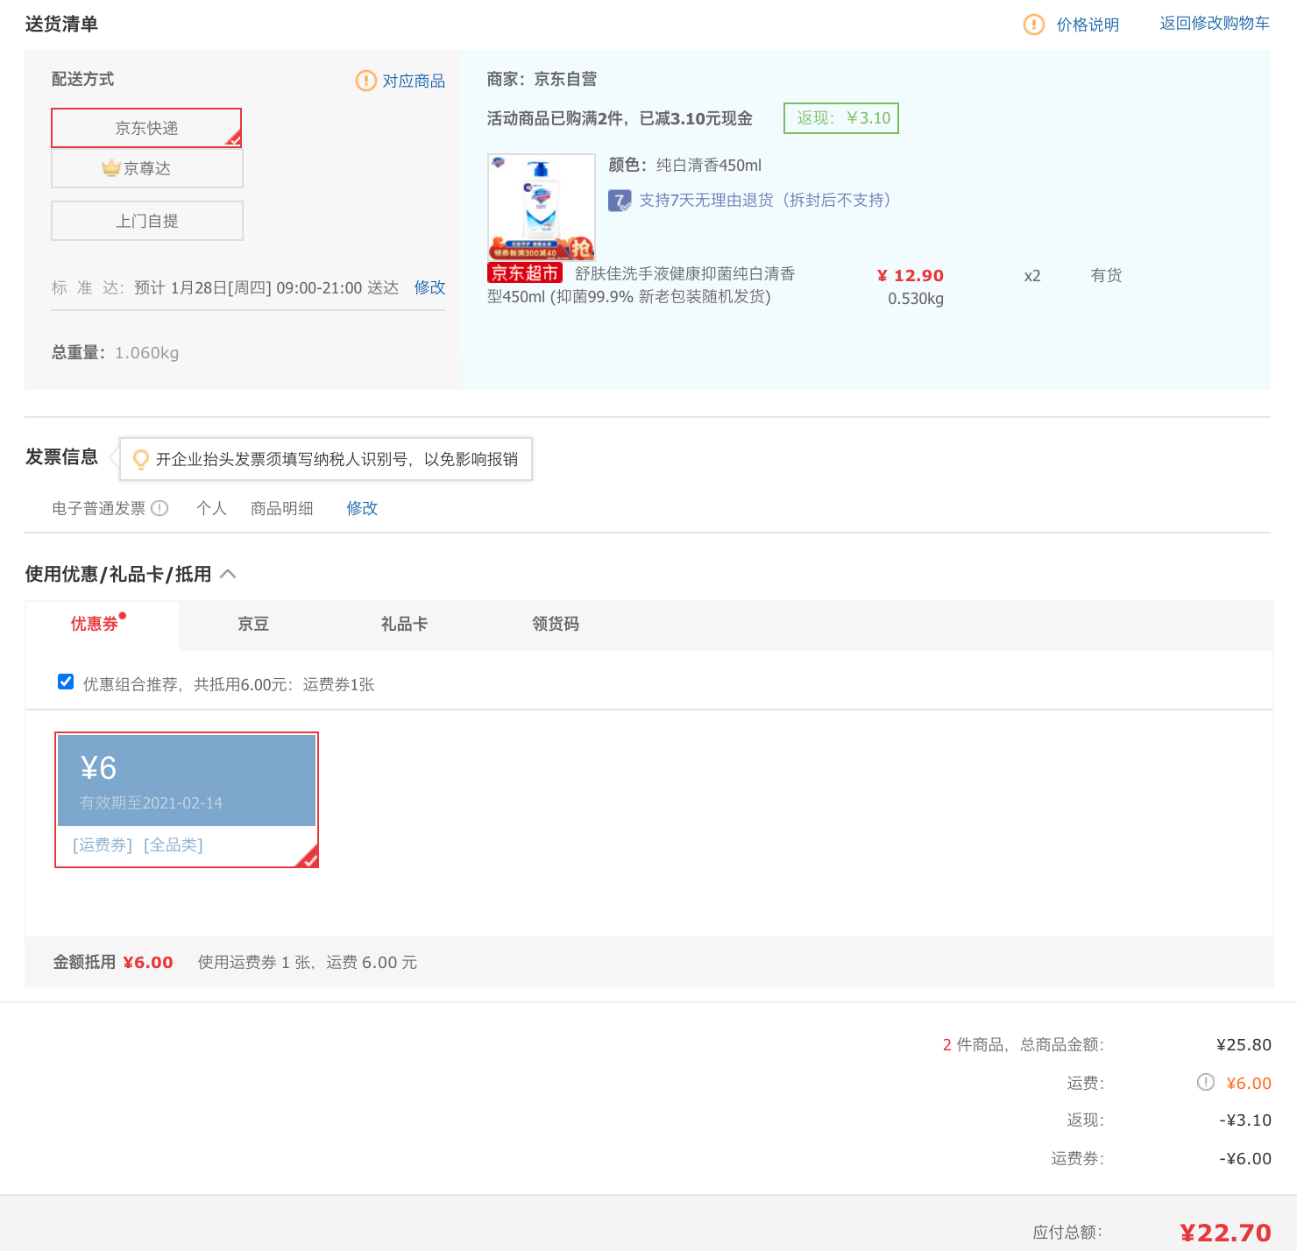The width and height of the screenshot is (1297, 1251).
Task: Click the quantity x2 text
Action: [x=1032, y=275]
